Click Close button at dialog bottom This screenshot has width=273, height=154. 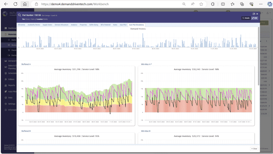click(254, 149)
